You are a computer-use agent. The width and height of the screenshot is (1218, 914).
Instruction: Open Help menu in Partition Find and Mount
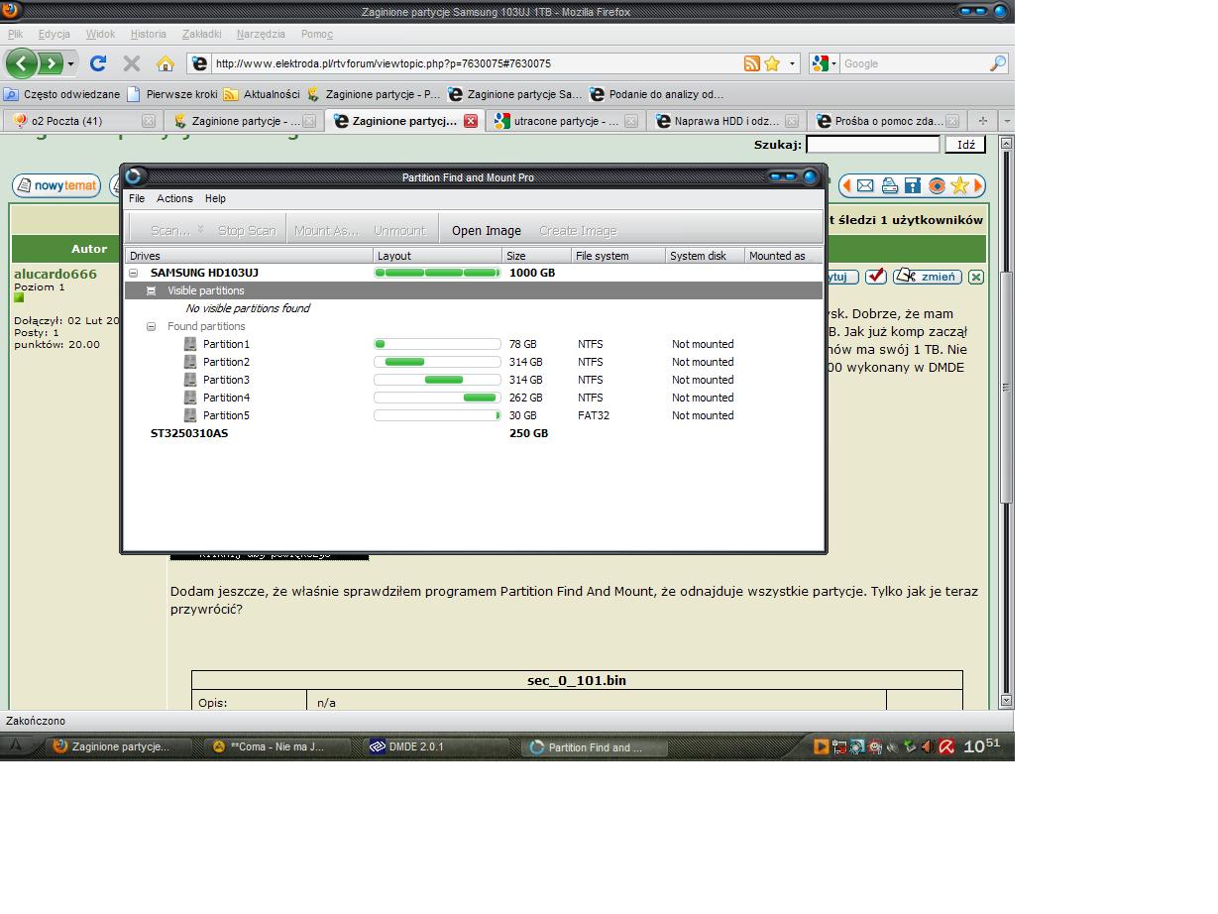tap(215, 198)
